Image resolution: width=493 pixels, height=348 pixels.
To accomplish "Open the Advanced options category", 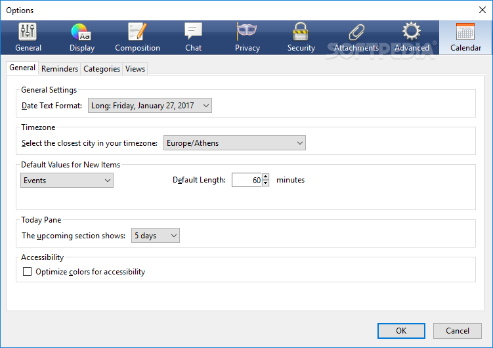I will coord(412,37).
